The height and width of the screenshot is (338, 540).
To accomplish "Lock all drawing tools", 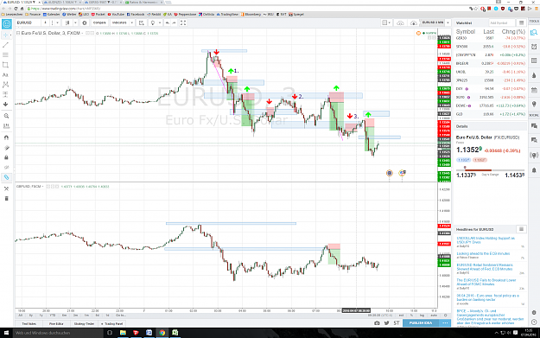I will tap(6, 157).
